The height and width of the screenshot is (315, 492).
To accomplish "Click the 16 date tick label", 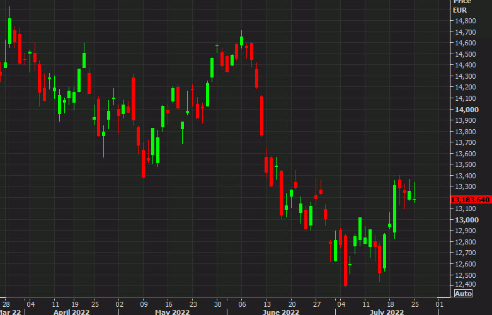I will coord(168,304).
